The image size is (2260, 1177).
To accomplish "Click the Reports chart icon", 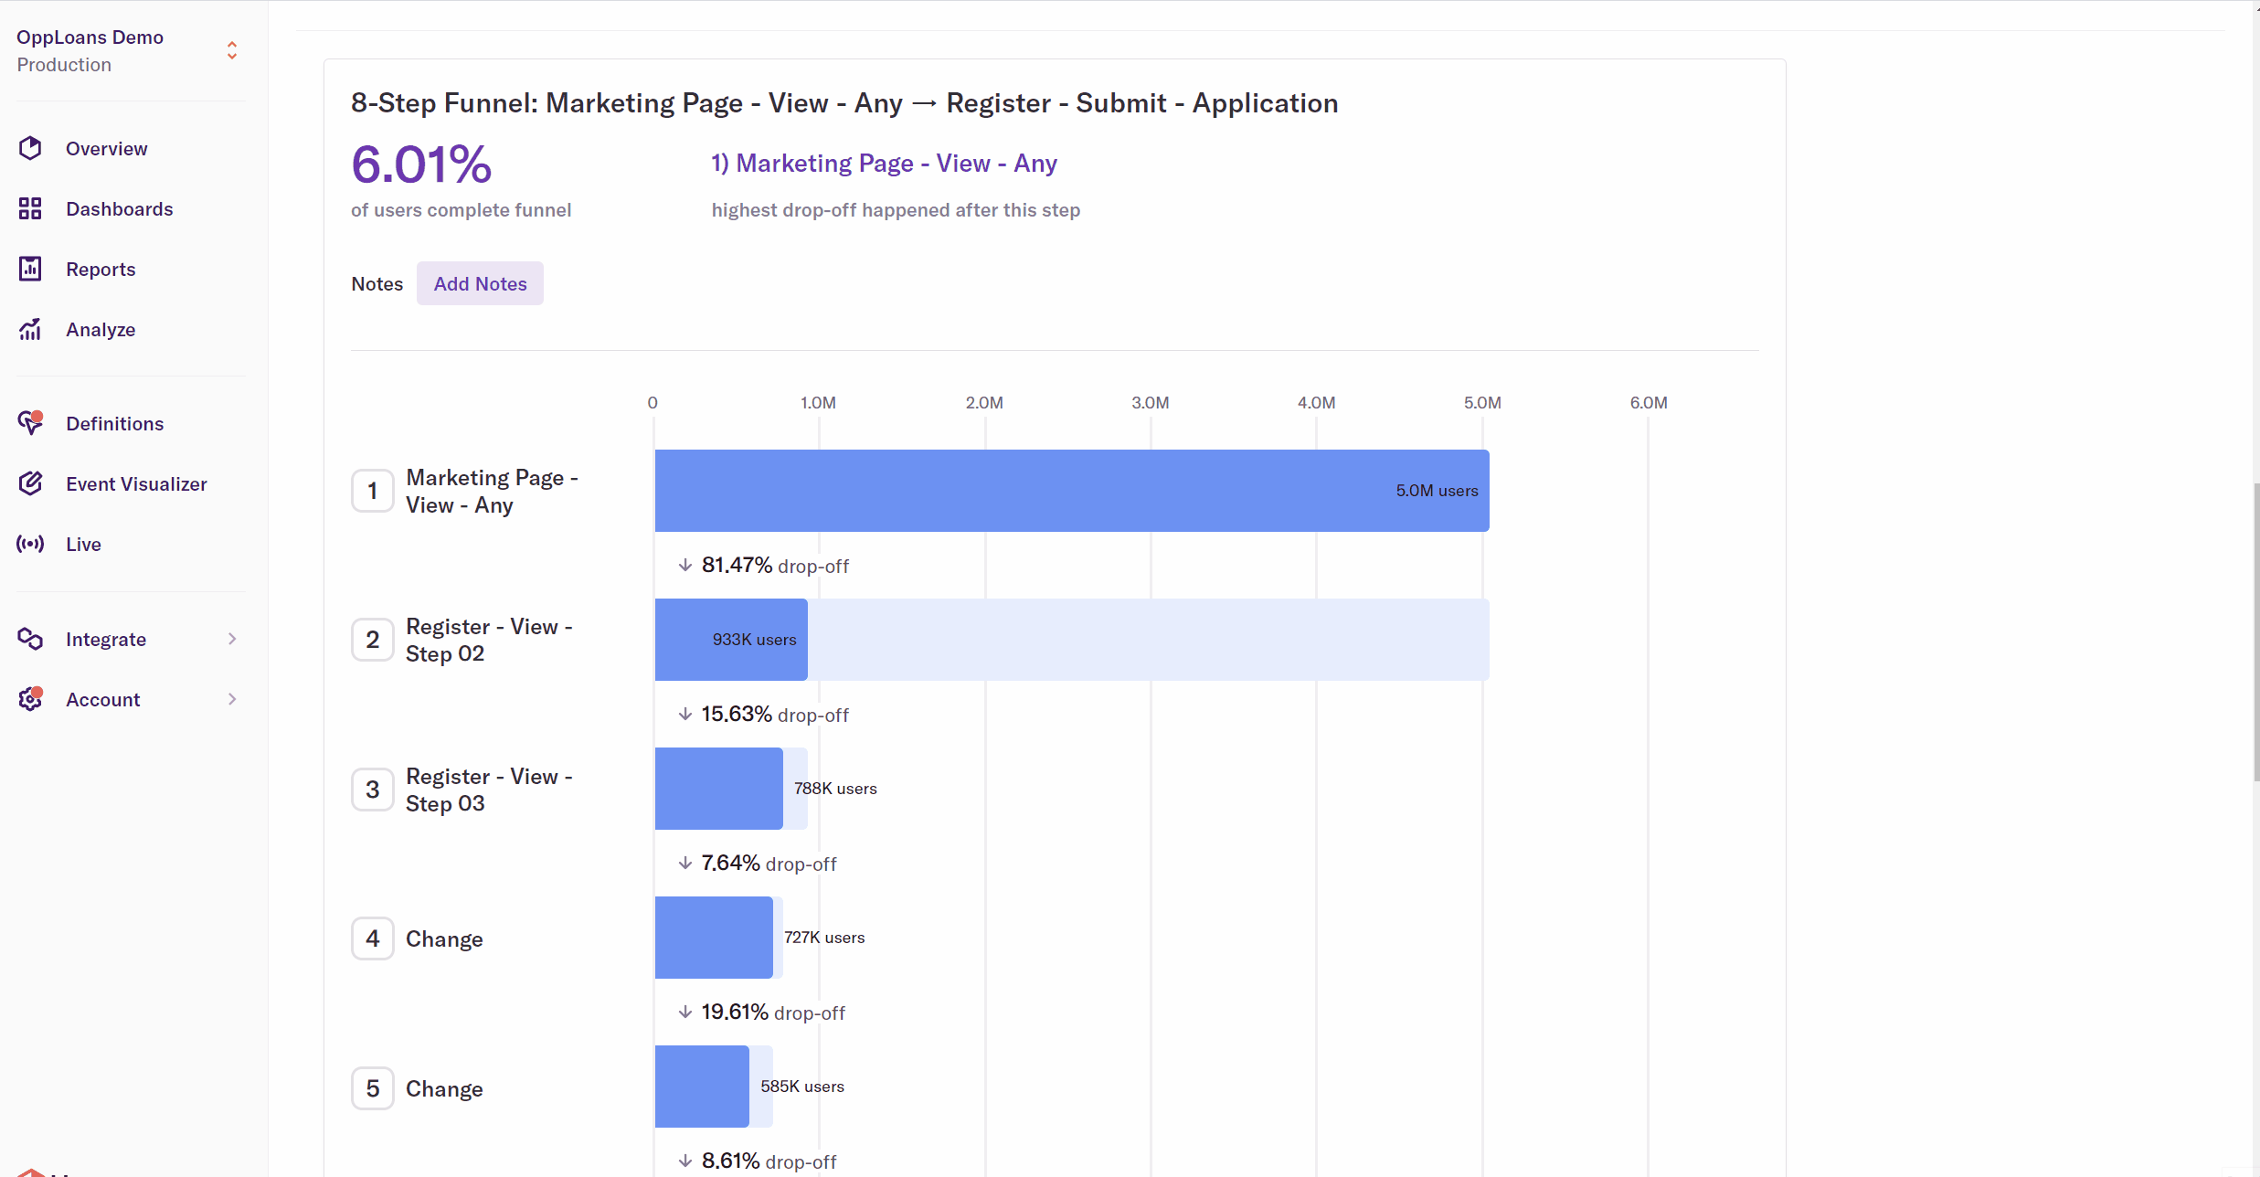I will (x=30, y=269).
